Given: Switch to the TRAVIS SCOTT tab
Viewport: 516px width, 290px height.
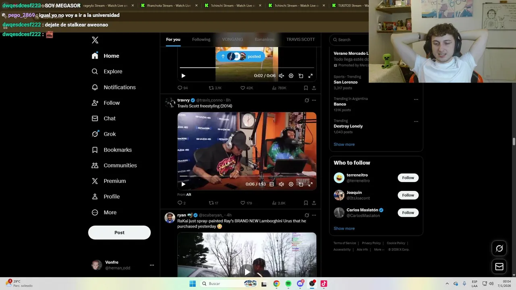Looking at the screenshot, I should [301, 39].
